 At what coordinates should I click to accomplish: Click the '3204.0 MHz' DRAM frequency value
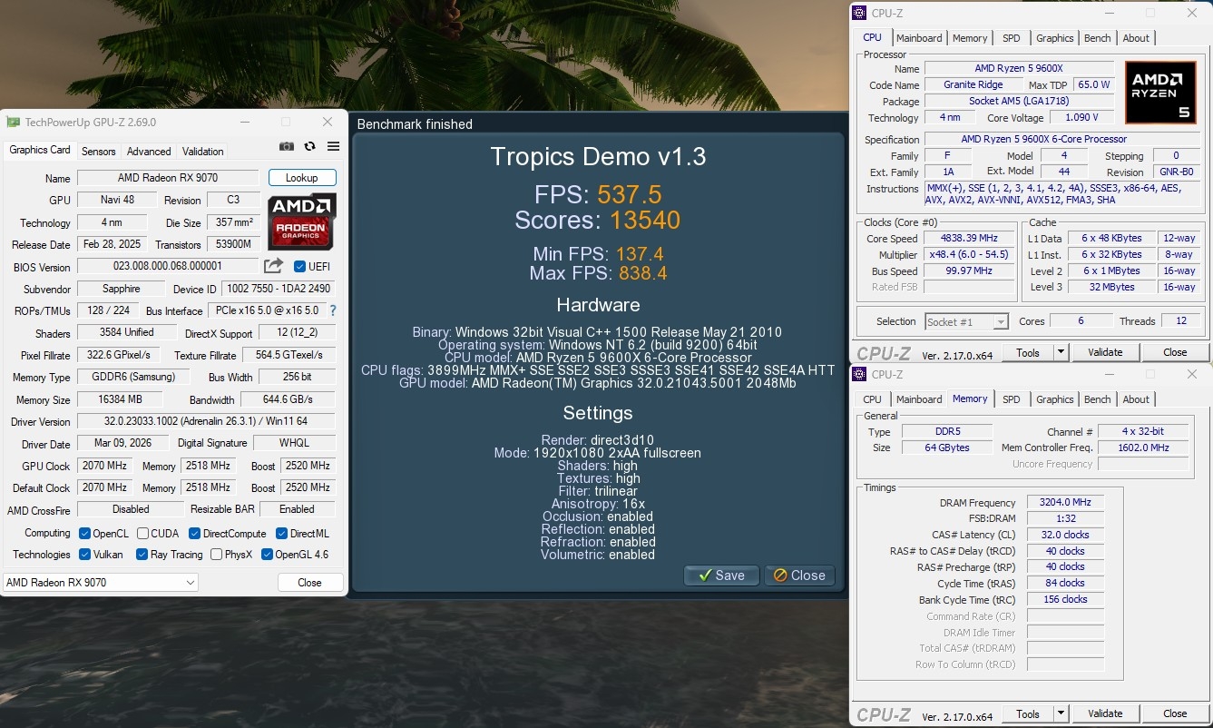1065,502
